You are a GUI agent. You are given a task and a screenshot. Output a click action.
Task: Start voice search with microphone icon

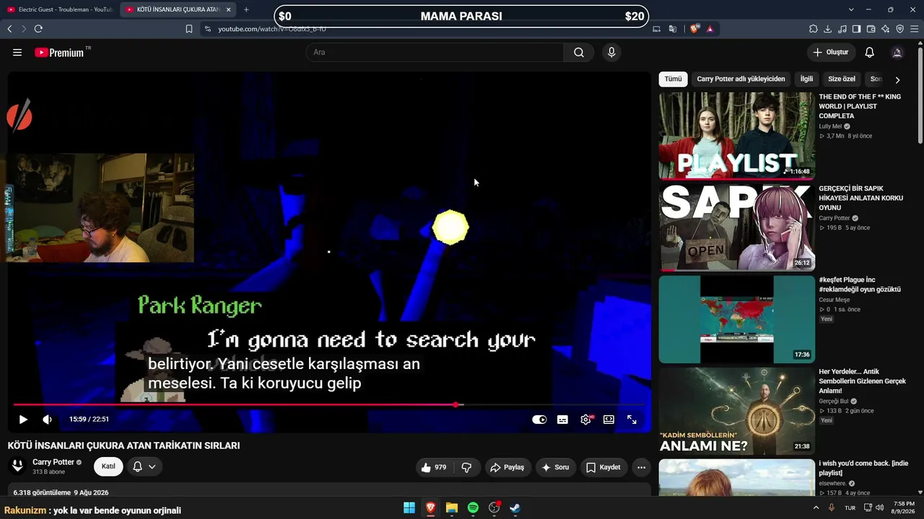pos(611,53)
